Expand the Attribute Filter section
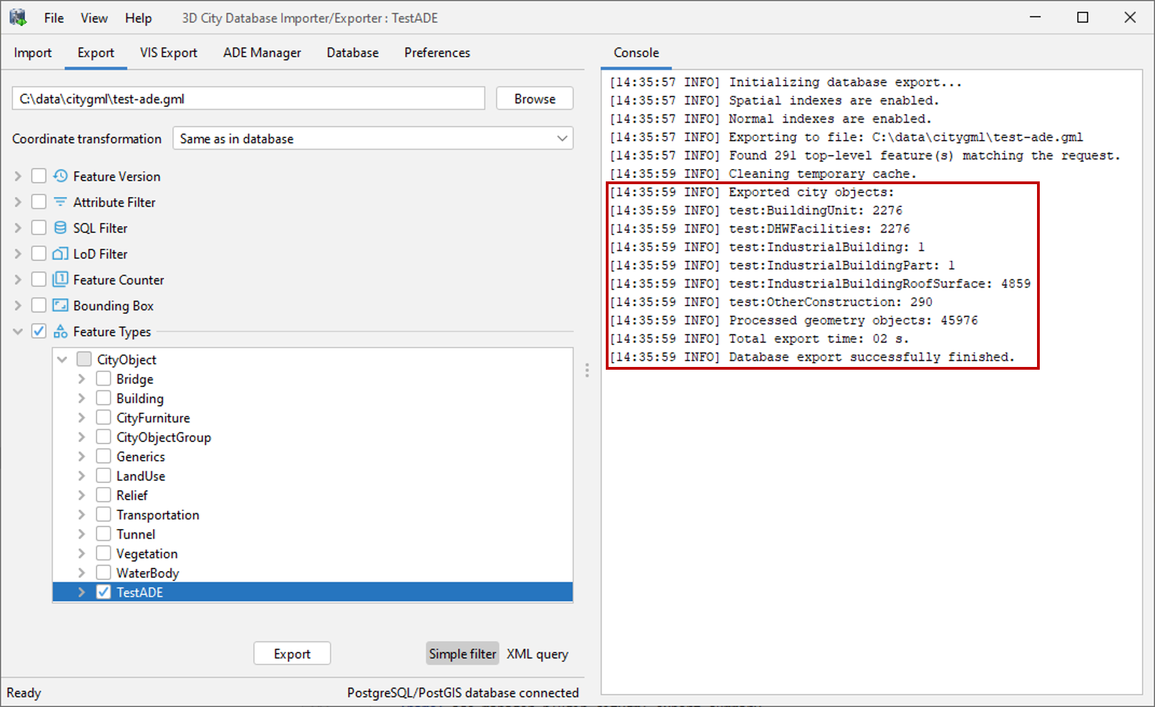The width and height of the screenshot is (1155, 707). pyautogui.click(x=18, y=202)
